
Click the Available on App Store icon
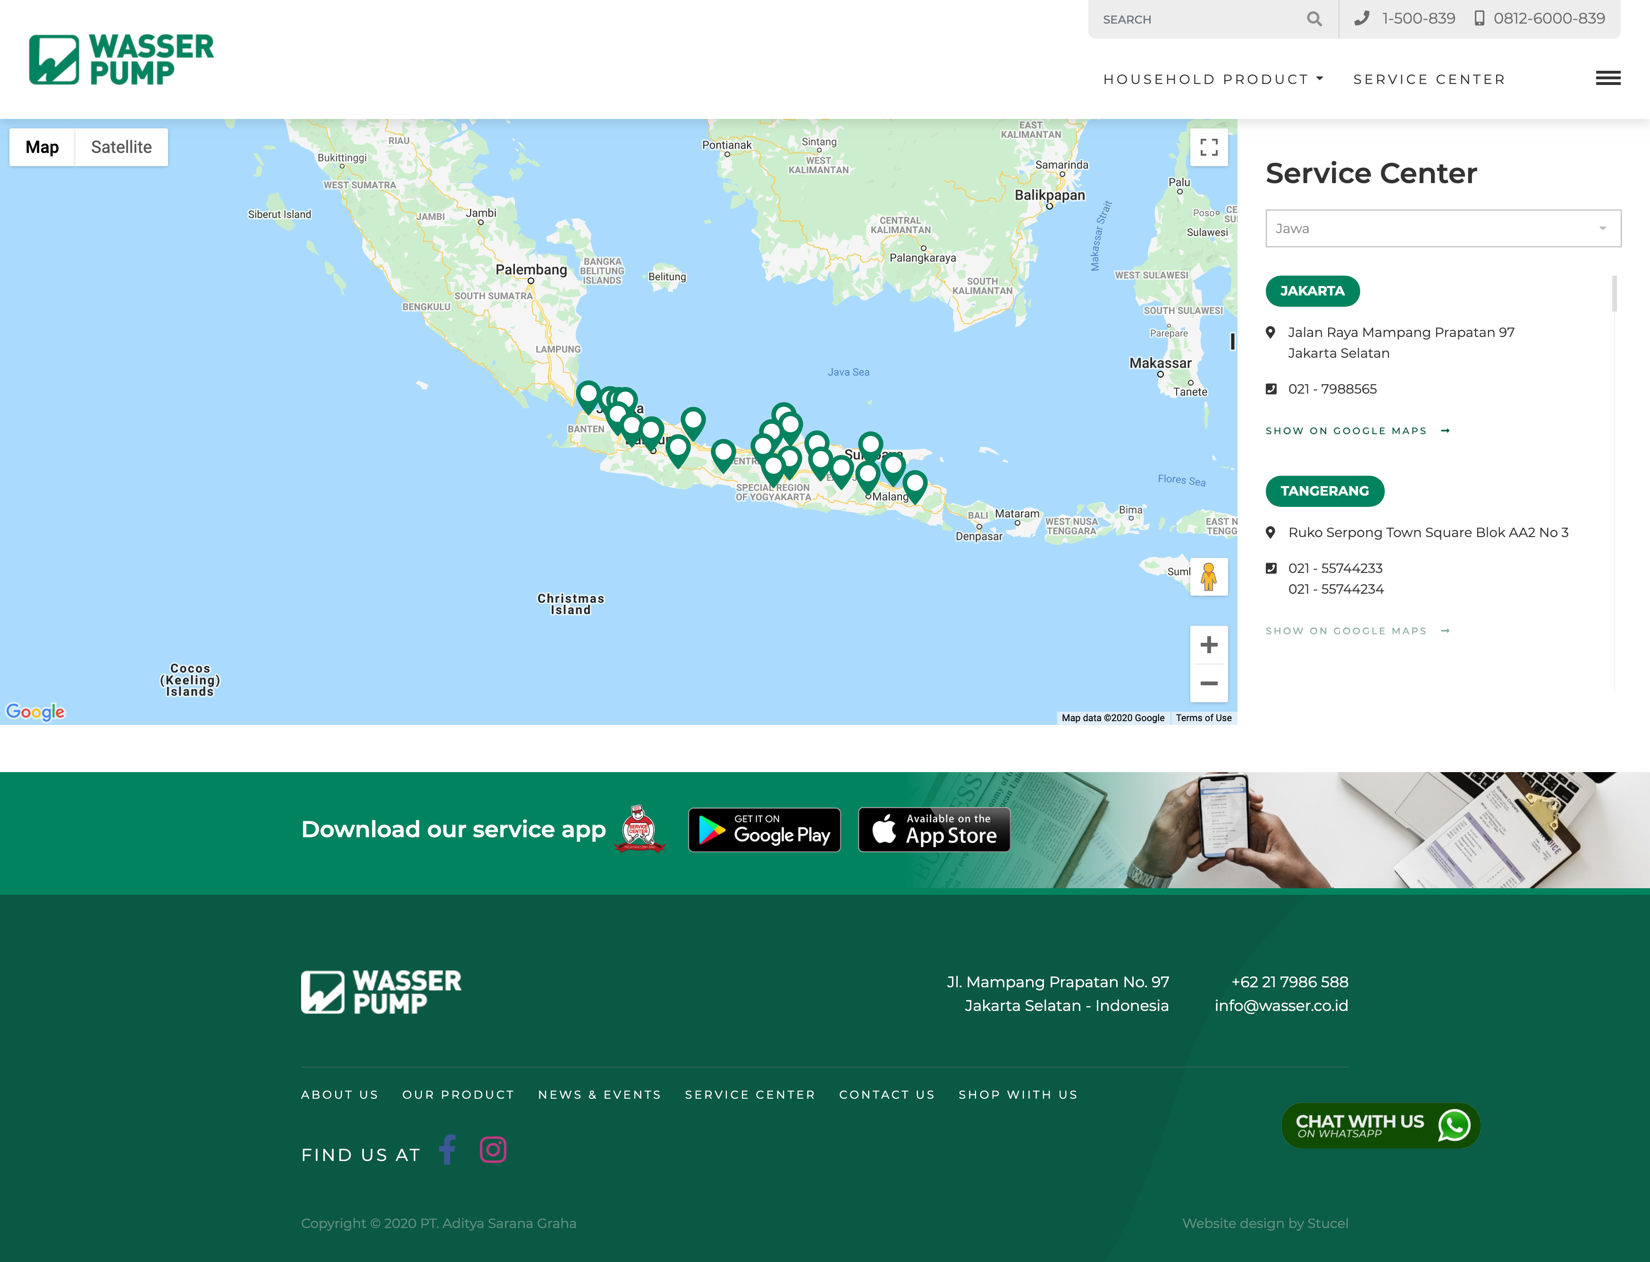pos(932,829)
